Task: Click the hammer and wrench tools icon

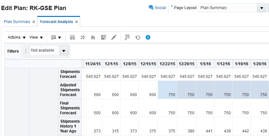Action: point(83,37)
